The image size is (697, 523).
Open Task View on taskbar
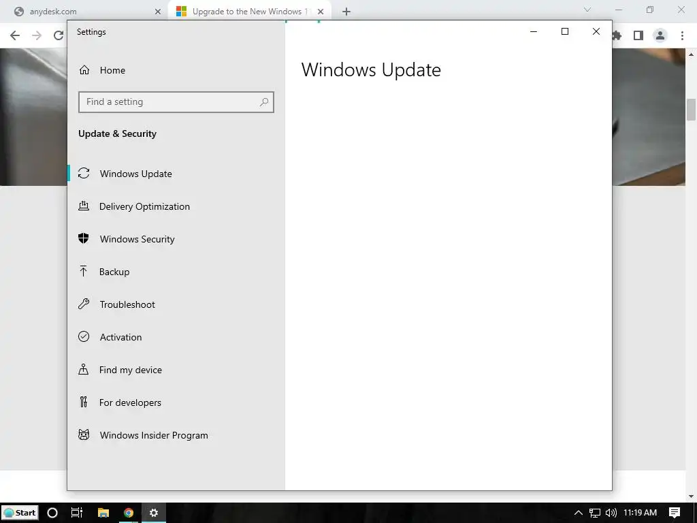77,513
